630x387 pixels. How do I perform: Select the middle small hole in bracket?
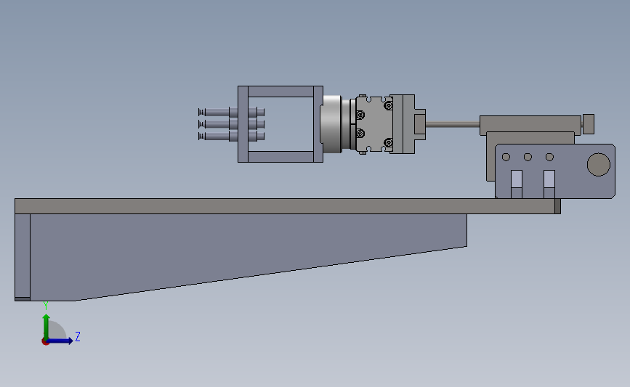tap(528, 157)
